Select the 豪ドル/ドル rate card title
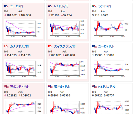Image resolution: width=134 pixels, height=114 pixels. click(x=62, y=87)
